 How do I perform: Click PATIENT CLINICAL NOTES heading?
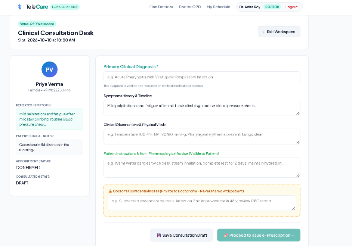[x=35, y=136]
